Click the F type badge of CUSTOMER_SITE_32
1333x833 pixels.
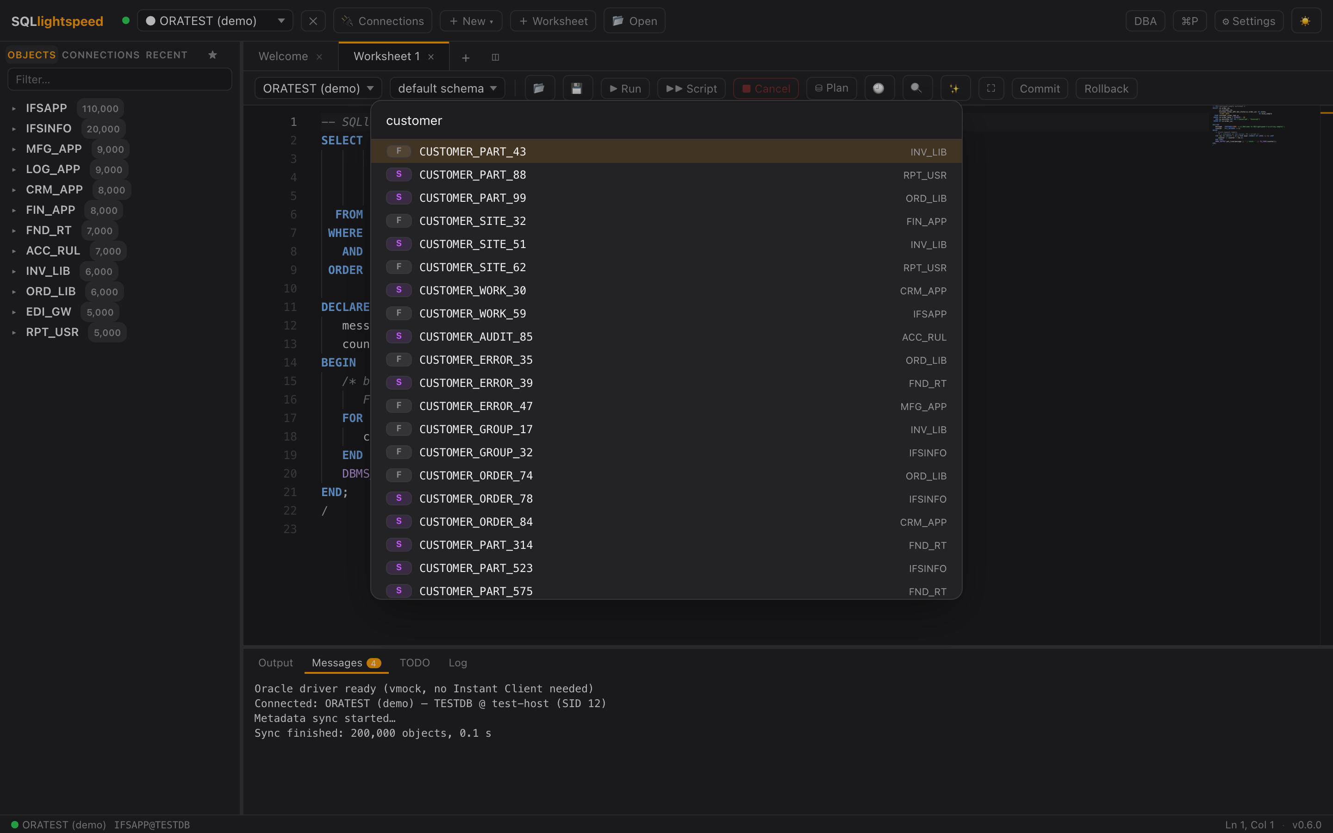[x=399, y=220]
